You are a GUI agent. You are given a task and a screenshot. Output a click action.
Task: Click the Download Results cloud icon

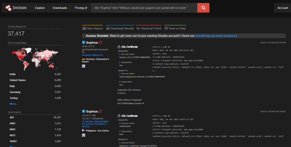pos(108,28)
